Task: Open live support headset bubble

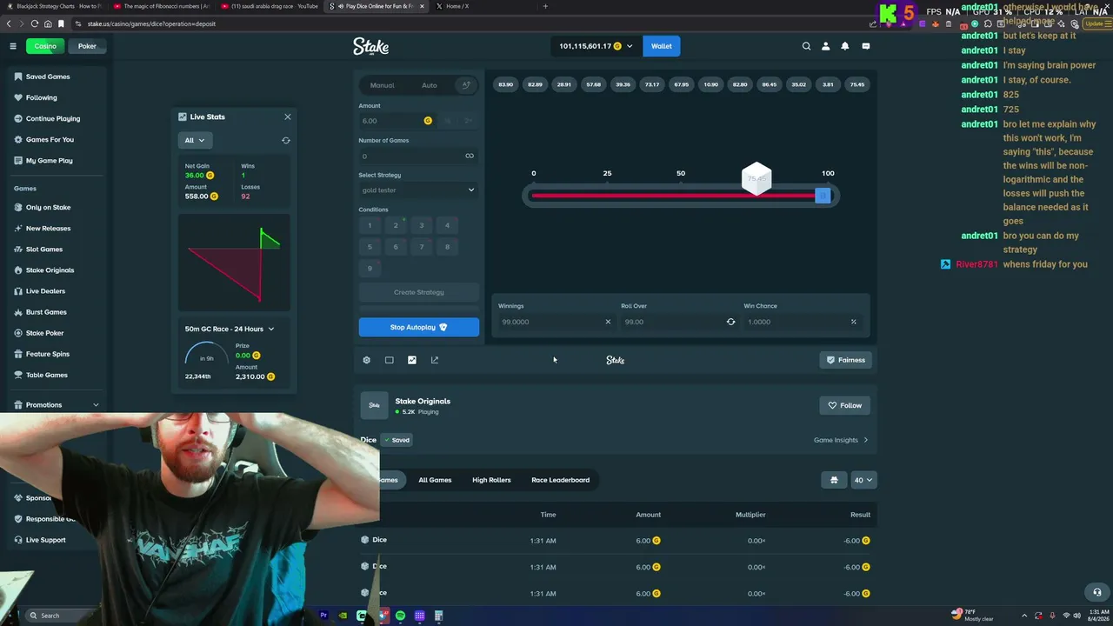Action: tap(1096, 592)
